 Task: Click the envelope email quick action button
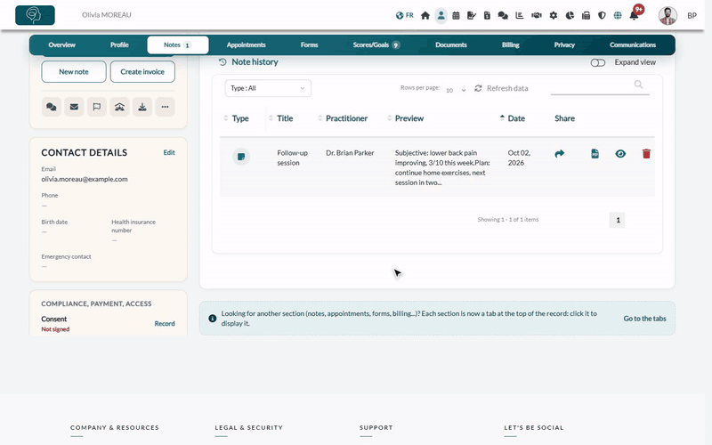(x=74, y=107)
